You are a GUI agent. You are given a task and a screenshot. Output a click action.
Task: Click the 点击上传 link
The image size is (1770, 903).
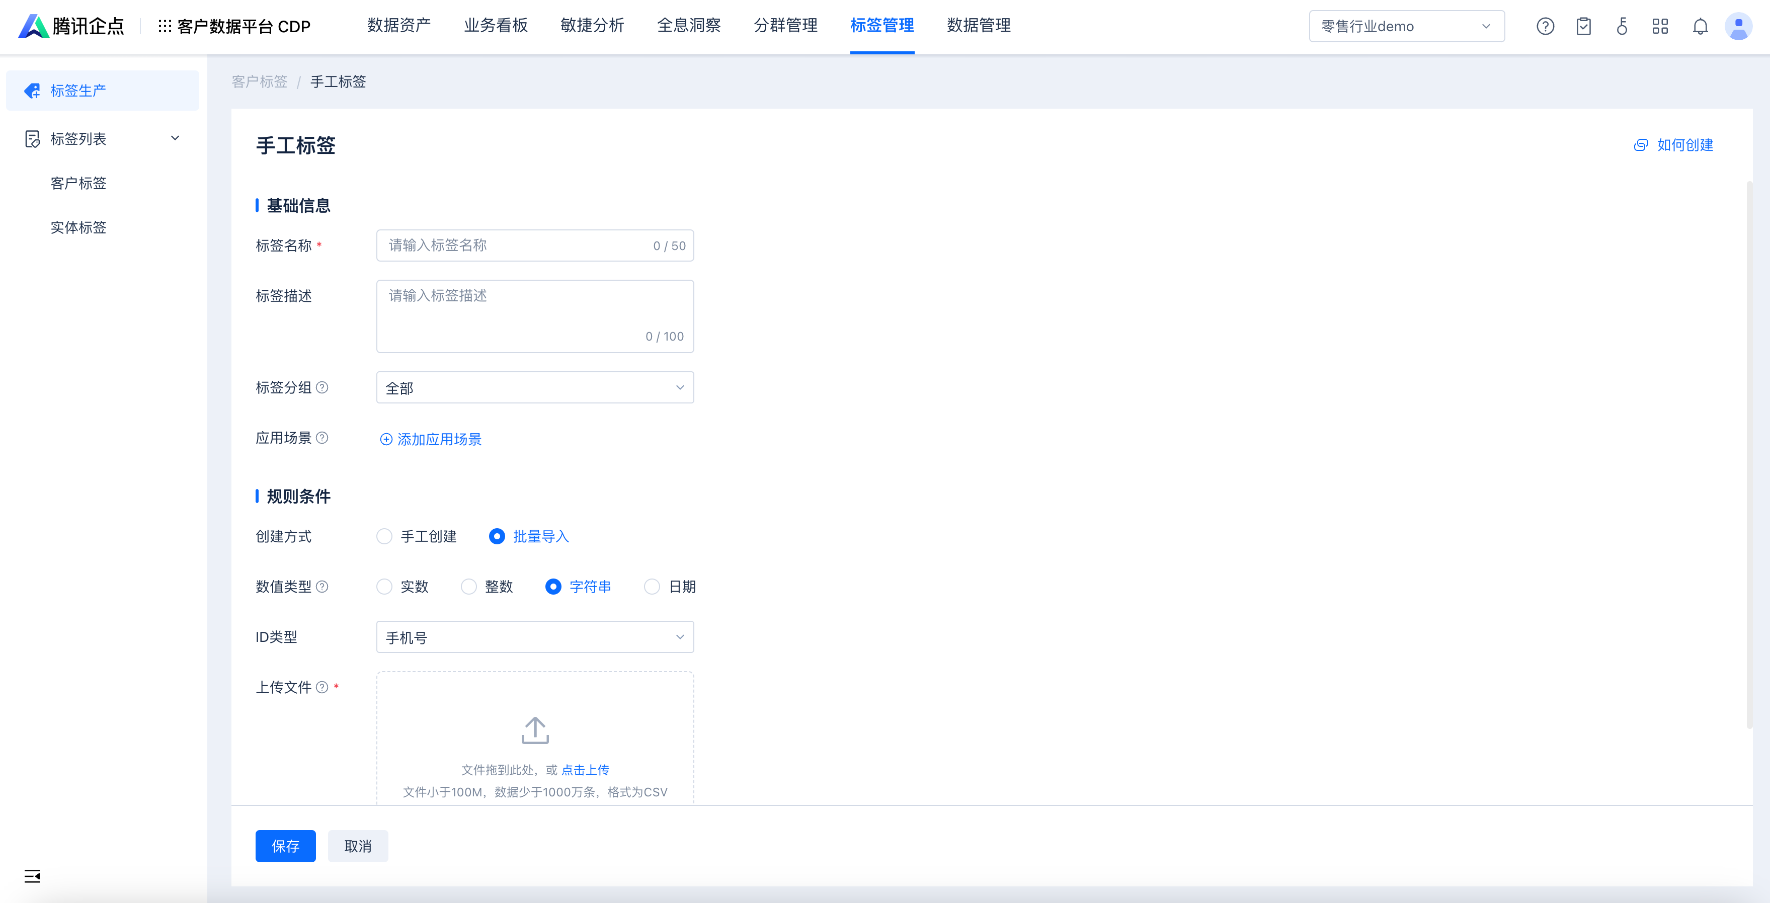coord(586,770)
